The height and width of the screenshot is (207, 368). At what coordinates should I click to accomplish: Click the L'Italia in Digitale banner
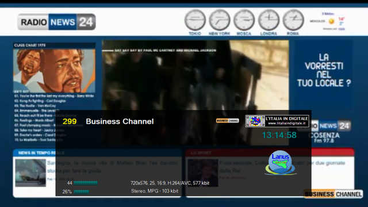(277, 121)
